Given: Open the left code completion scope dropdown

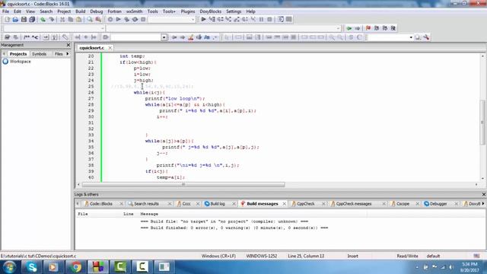Looking at the screenshot, I should click(103, 28).
